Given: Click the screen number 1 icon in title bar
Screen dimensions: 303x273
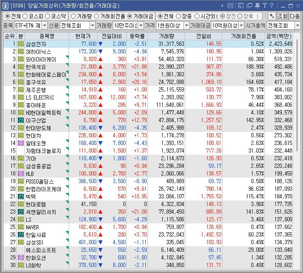Looking at the screenshot, I should click(x=5, y=6).
